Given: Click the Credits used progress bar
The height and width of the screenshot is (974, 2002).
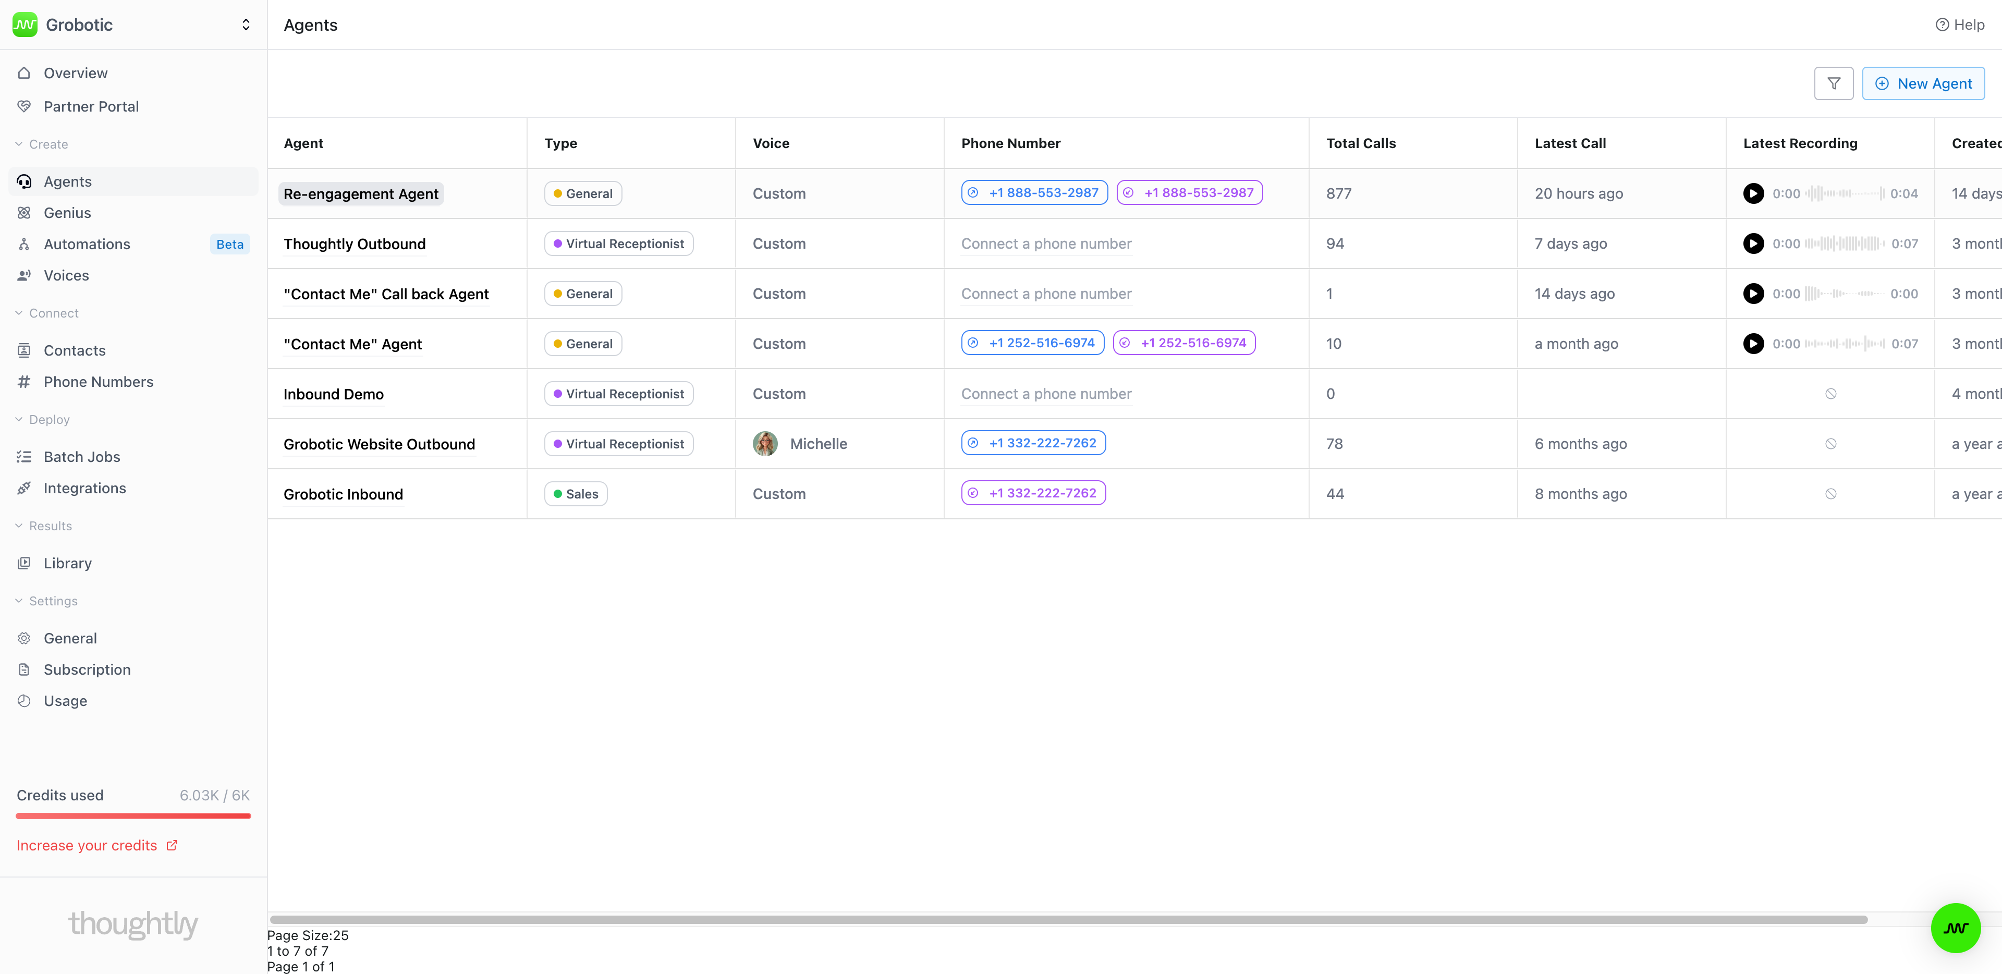Looking at the screenshot, I should point(133,816).
